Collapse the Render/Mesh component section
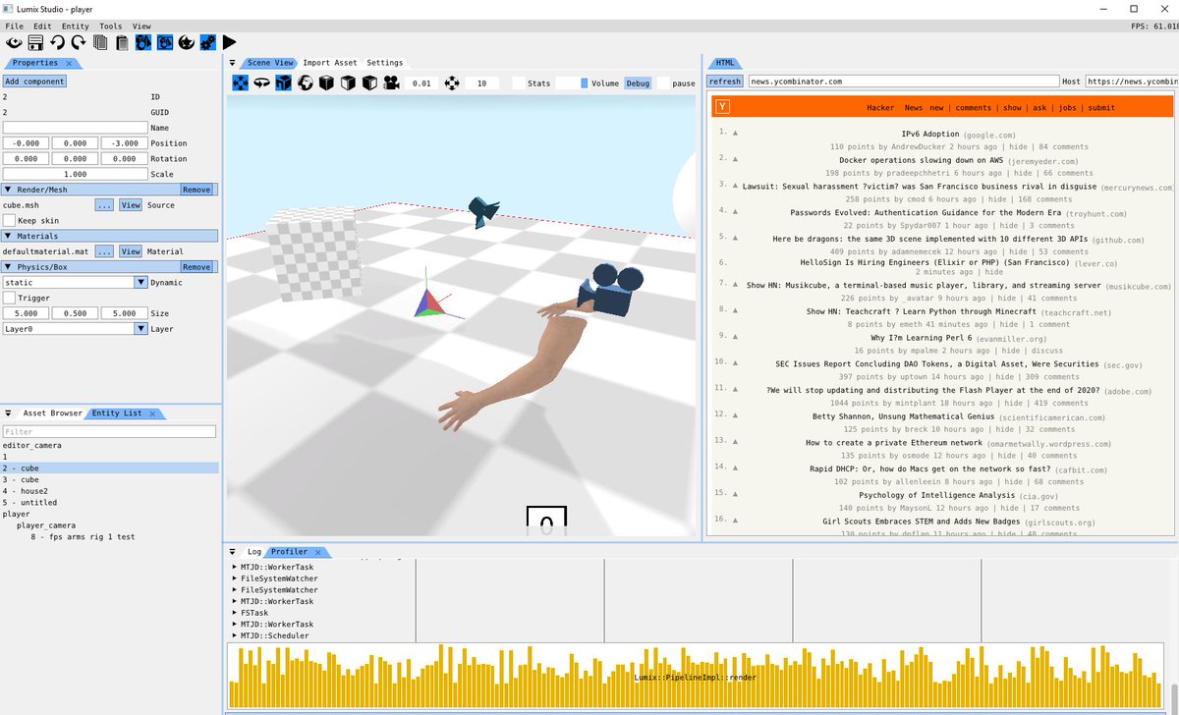The image size is (1179, 715). [x=8, y=190]
